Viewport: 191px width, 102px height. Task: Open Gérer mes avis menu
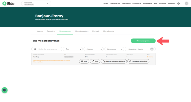[x=126, y=4]
